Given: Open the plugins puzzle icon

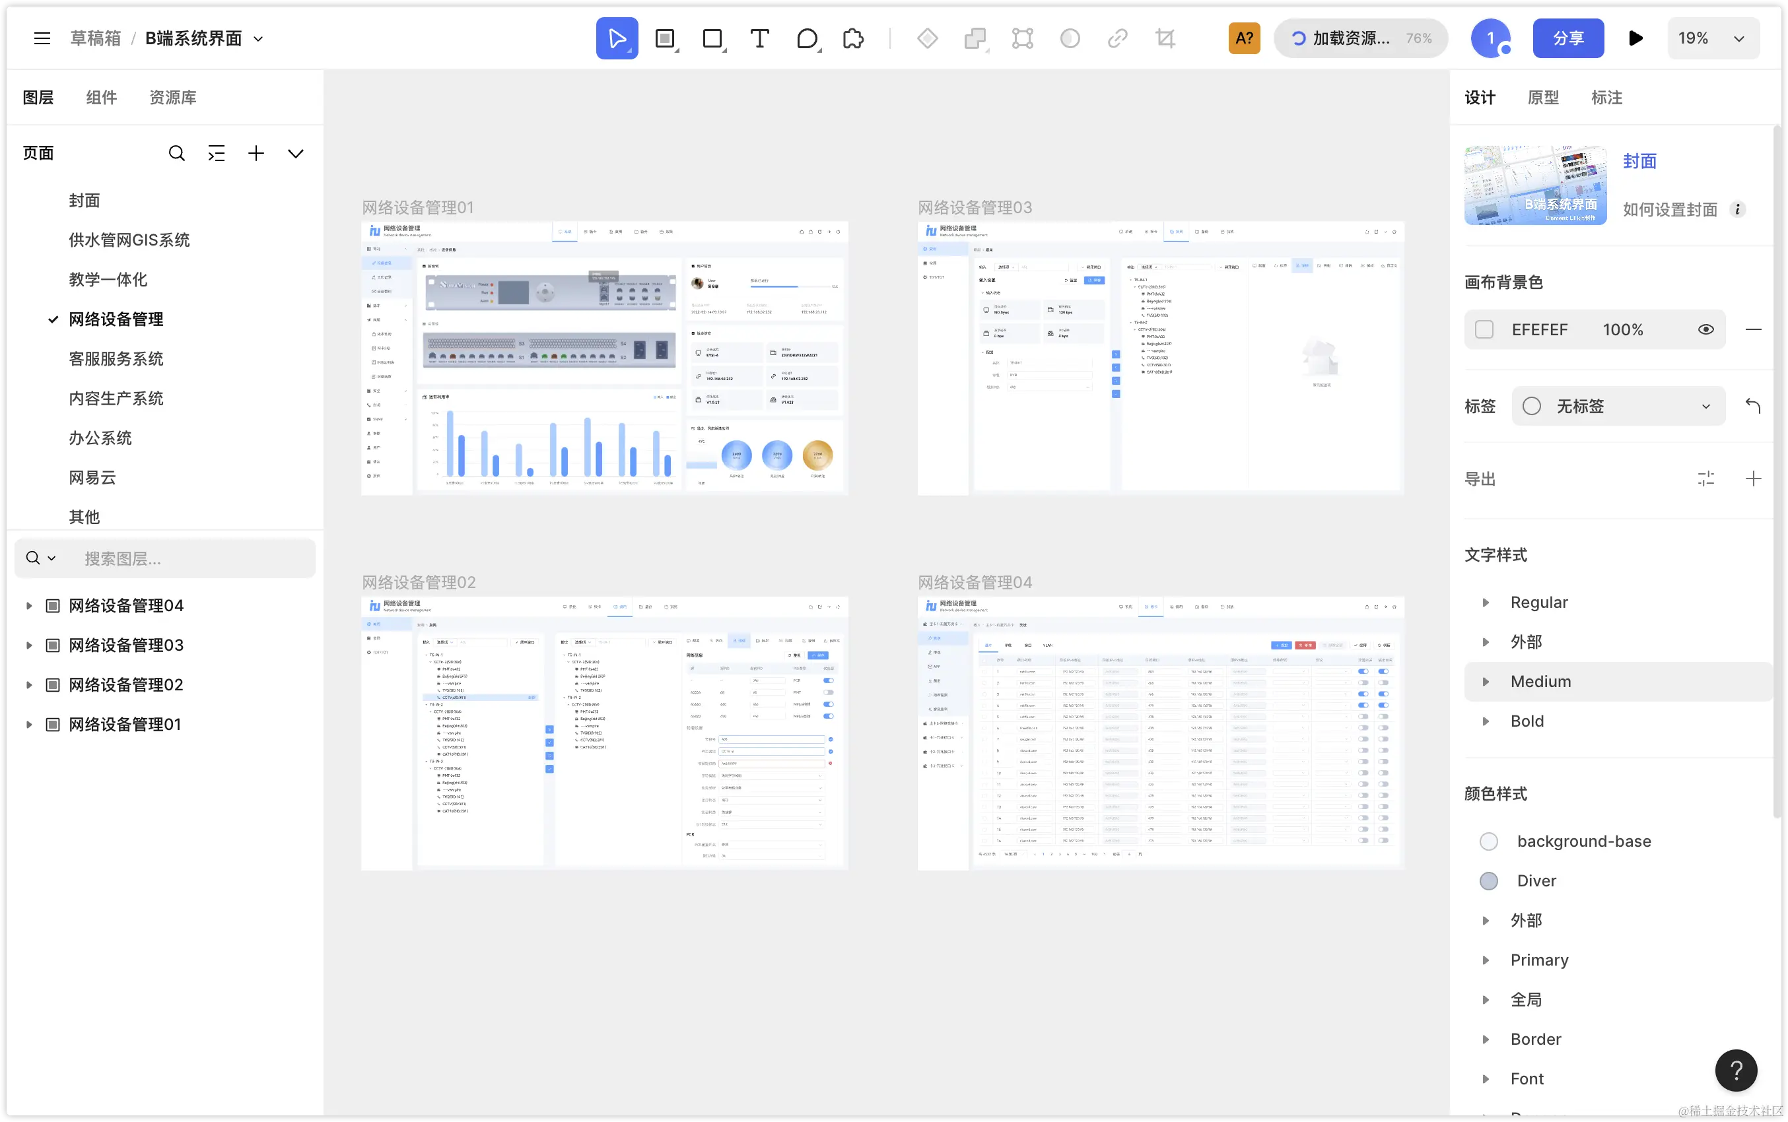Looking at the screenshot, I should coord(854,38).
